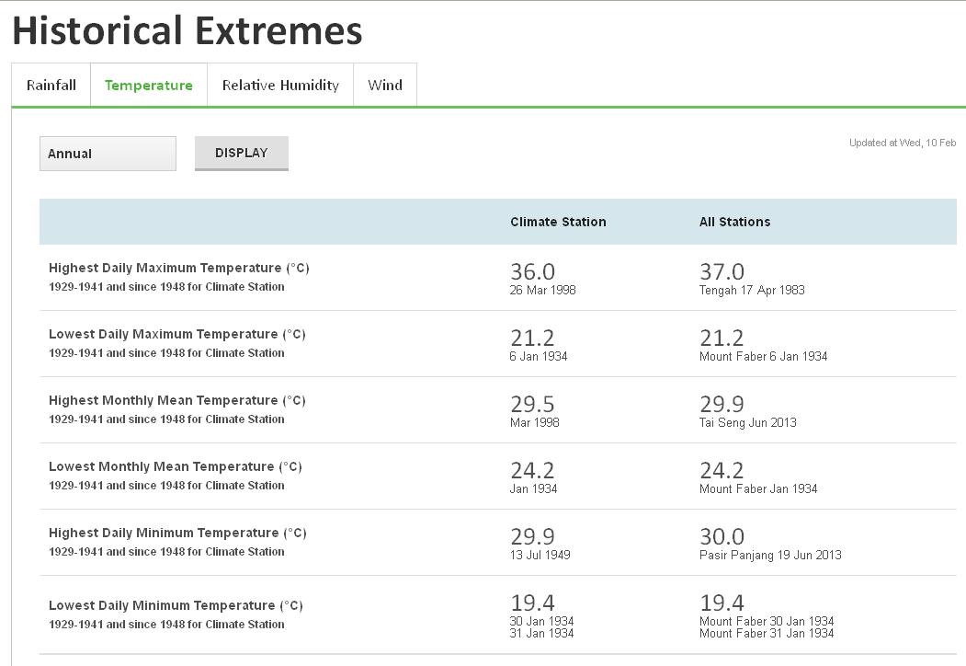Click the Climate Station column header

pyautogui.click(x=558, y=222)
